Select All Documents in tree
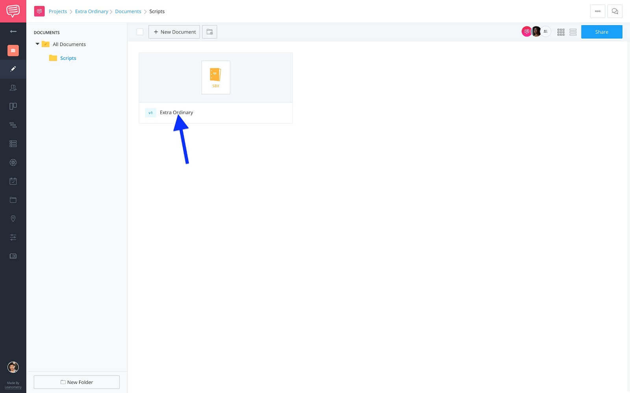The width and height of the screenshot is (630, 393). [69, 44]
